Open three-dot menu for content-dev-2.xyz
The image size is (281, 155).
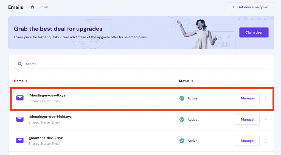(266, 141)
